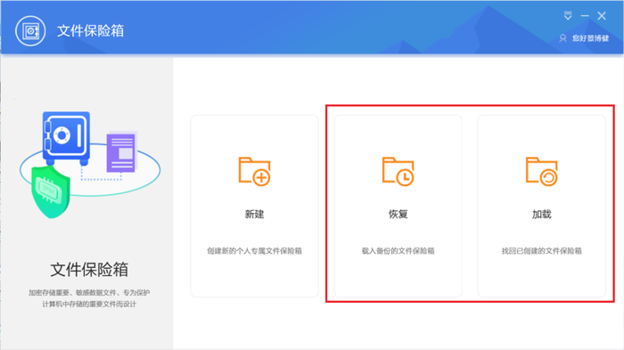
Task: Click 找回已创建的文件保险箱 description
Action: coord(542,251)
